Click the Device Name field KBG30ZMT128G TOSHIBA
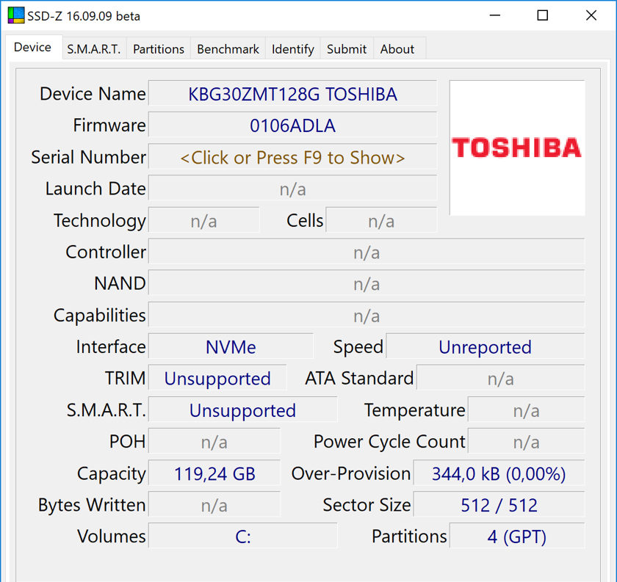This screenshot has width=617, height=582. pos(293,94)
